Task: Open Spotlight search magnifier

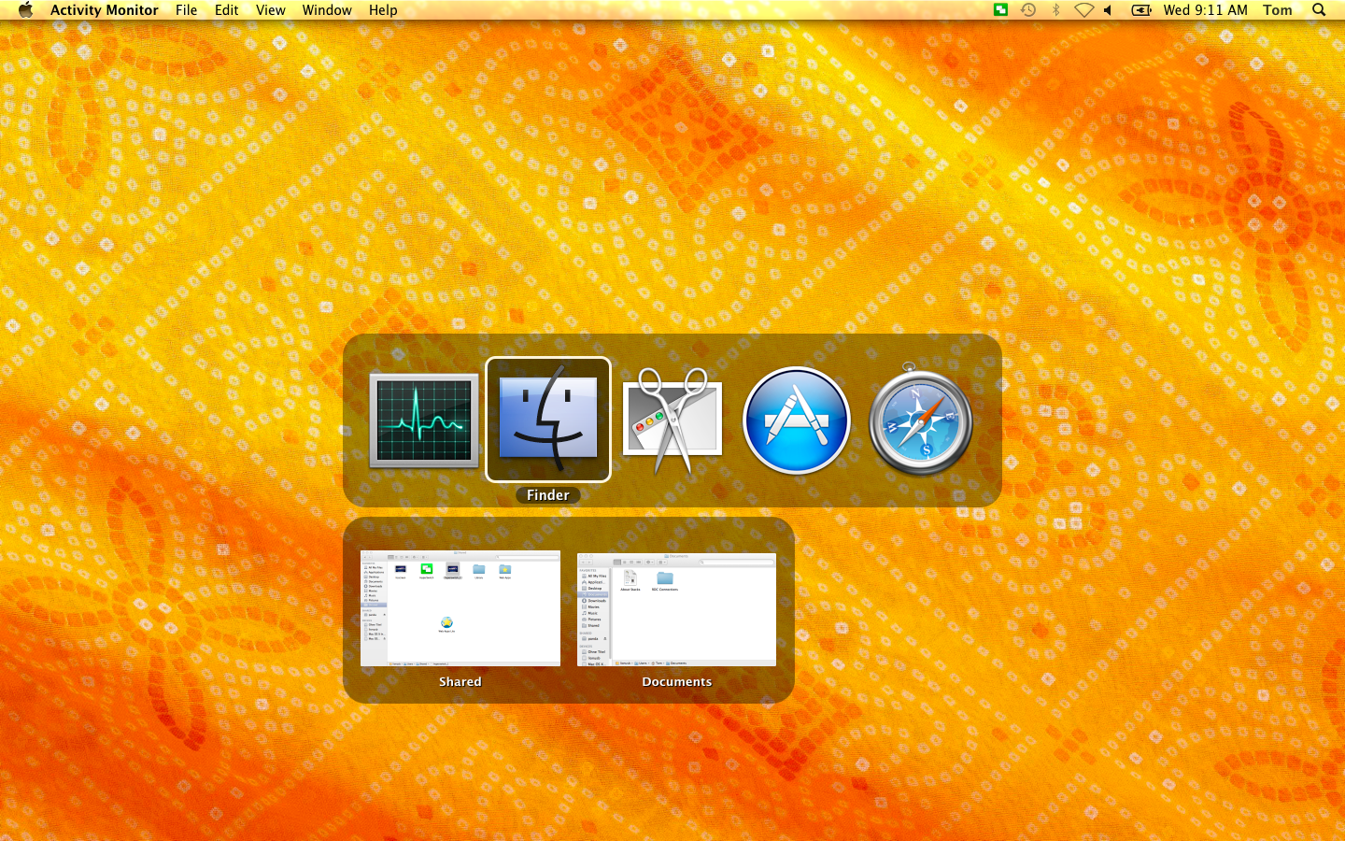Action: click(1319, 10)
